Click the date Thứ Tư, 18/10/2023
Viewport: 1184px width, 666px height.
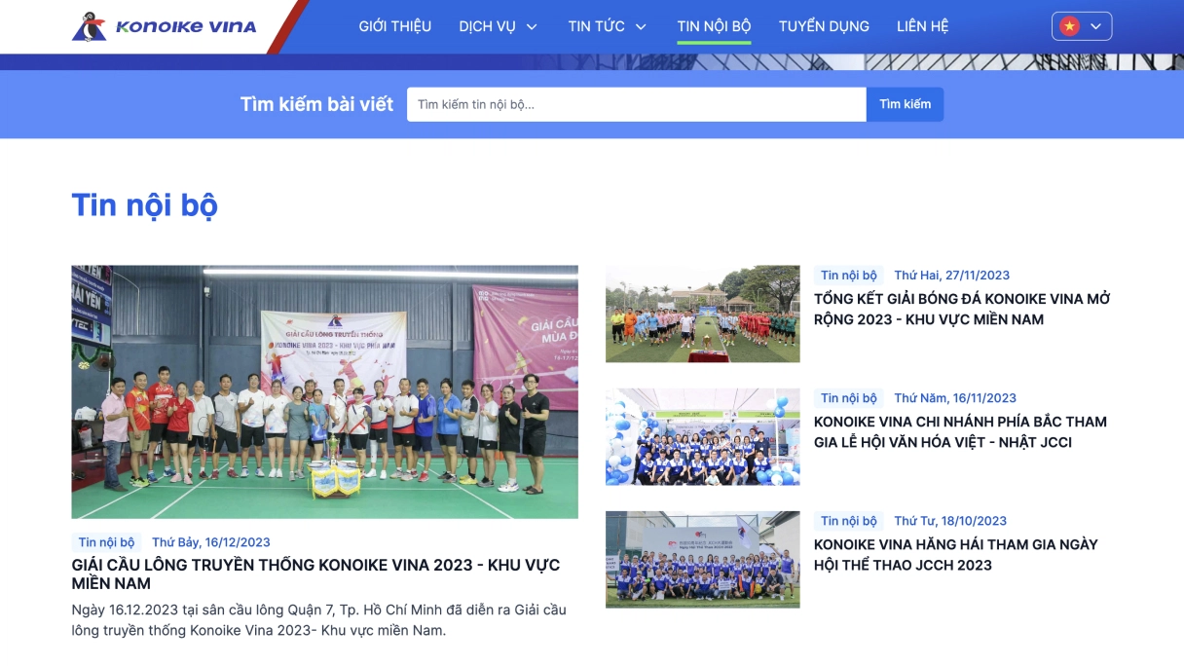pyautogui.click(x=950, y=521)
